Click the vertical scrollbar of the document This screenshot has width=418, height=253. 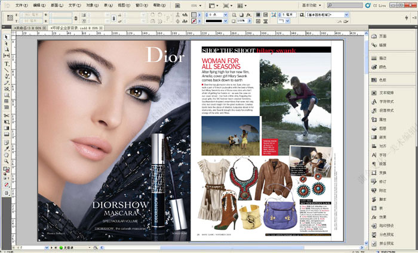(366, 138)
